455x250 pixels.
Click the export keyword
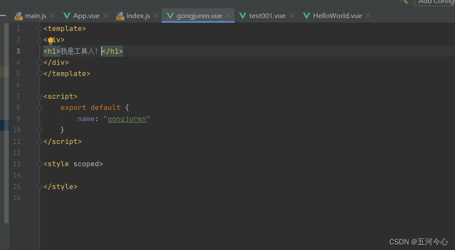[73, 107]
